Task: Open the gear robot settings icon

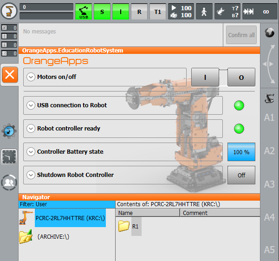Action: pyautogui.click(x=9, y=131)
